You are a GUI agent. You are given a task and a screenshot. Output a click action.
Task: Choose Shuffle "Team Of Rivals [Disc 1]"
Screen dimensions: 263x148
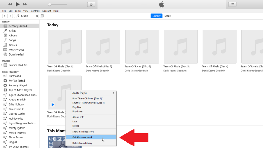[x=91, y=103]
